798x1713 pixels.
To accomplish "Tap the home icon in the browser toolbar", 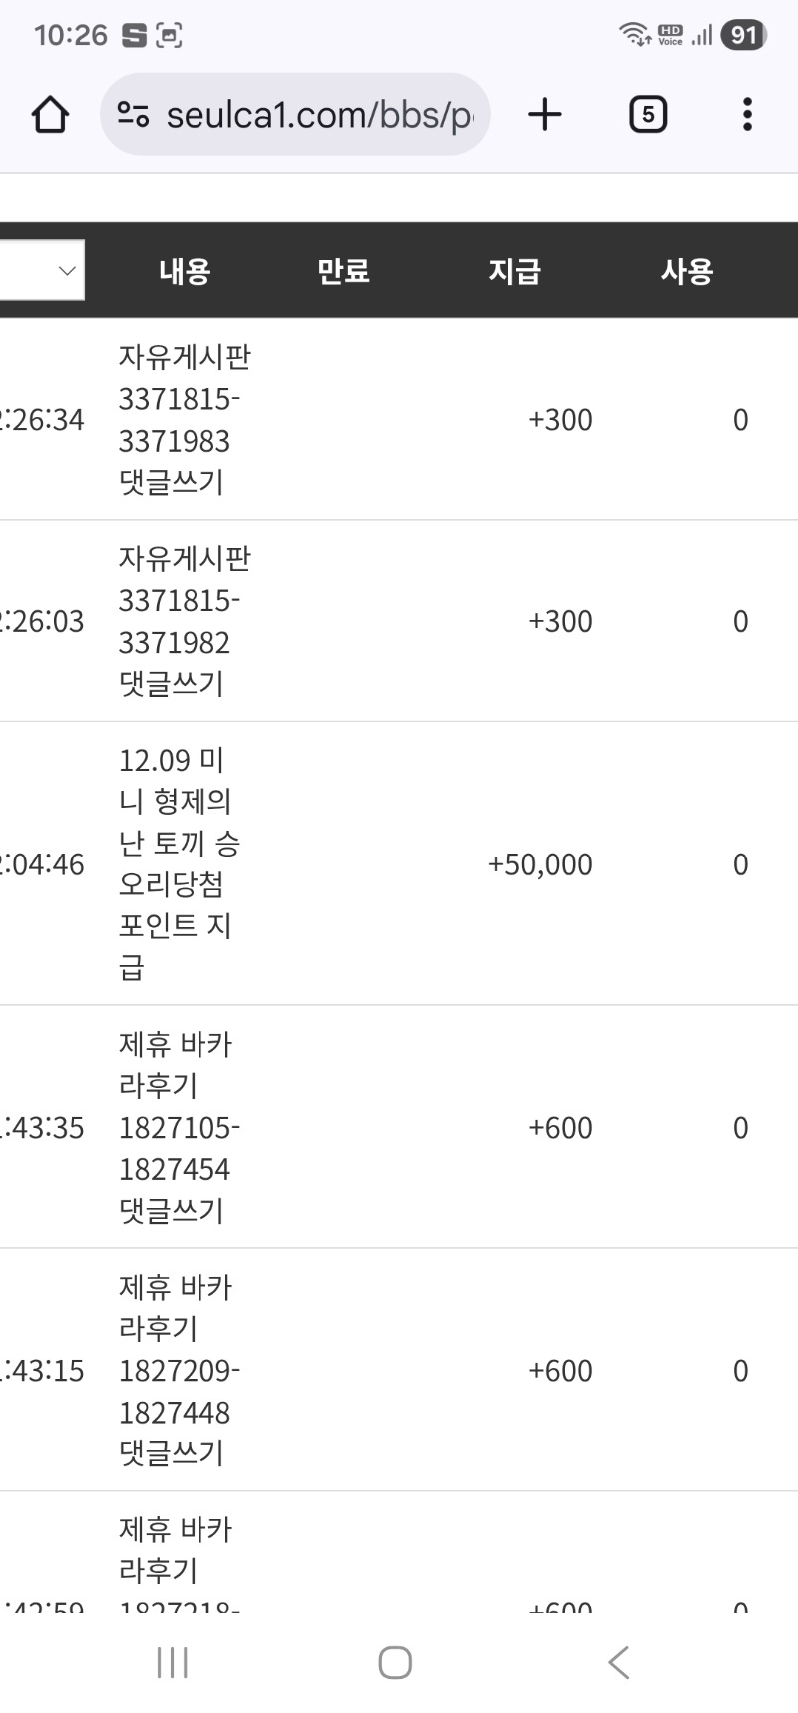I will coord(50,114).
